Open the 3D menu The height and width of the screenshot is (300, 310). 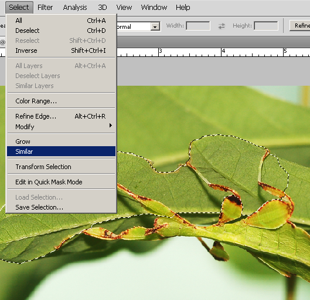click(103, 7)
